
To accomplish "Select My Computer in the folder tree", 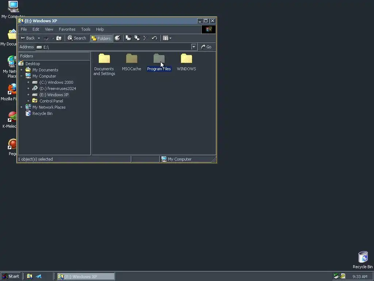I will [x=44, y=76].
